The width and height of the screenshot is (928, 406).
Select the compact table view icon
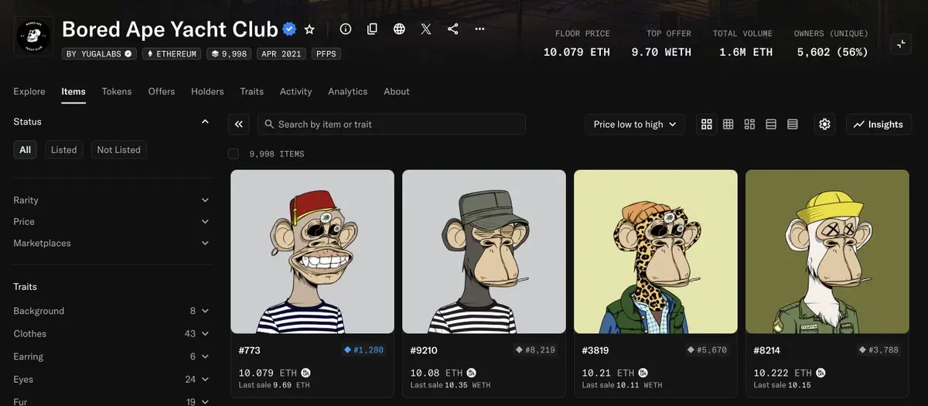793,124
